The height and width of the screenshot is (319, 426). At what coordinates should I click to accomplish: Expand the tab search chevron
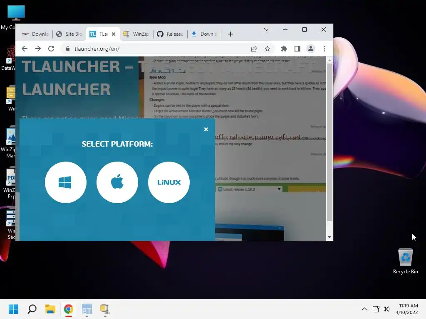[266, 29]
